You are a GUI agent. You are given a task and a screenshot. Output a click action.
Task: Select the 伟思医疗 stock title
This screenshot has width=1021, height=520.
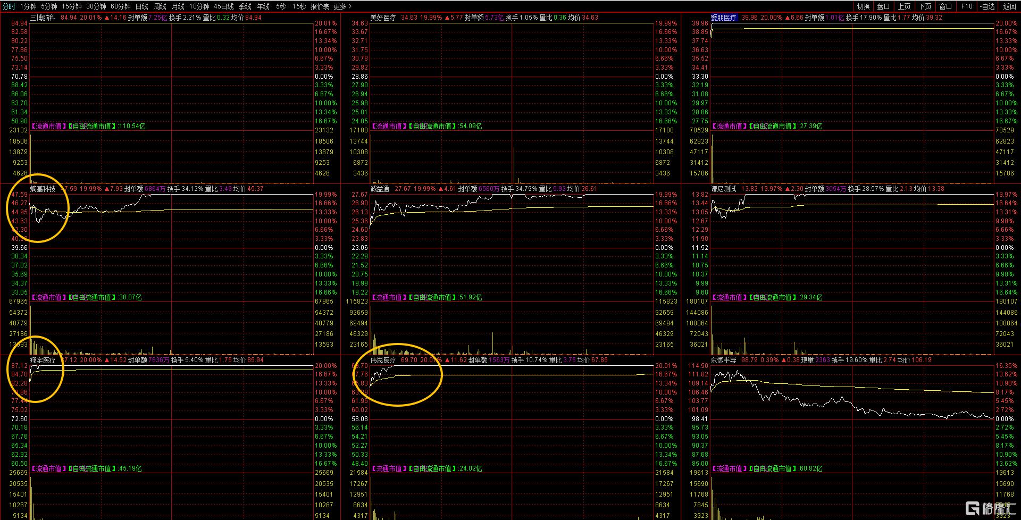click(383, 360)
